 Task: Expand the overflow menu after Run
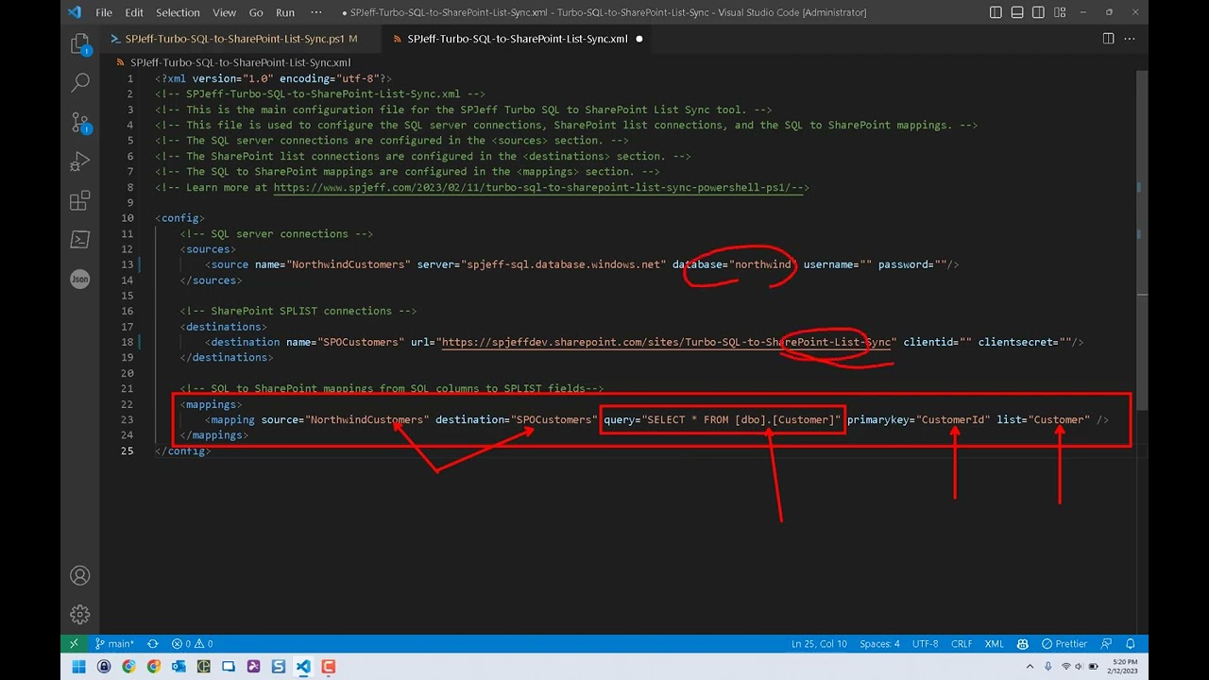pos(316,12)
